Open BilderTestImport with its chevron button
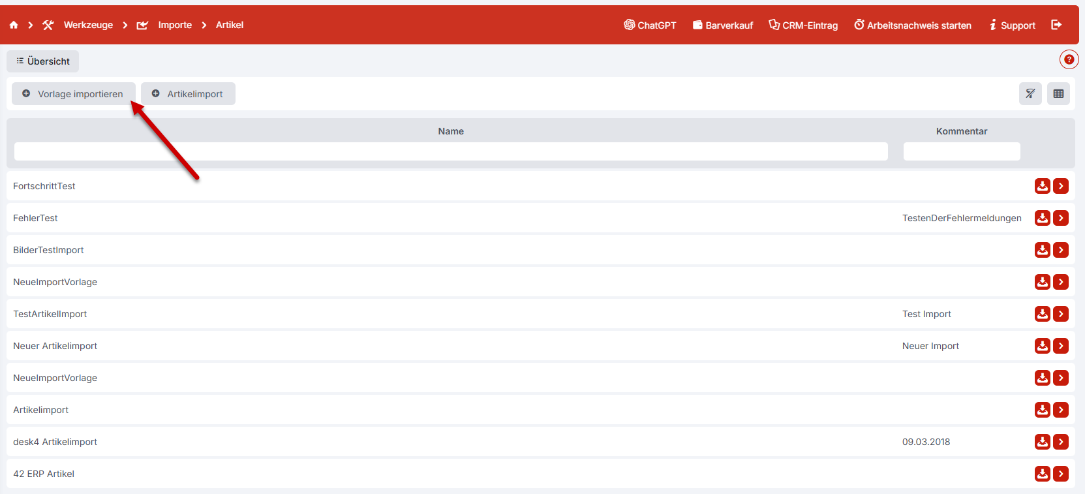The width and height of the screenshot is (1085, 494). click(1061, 250)
